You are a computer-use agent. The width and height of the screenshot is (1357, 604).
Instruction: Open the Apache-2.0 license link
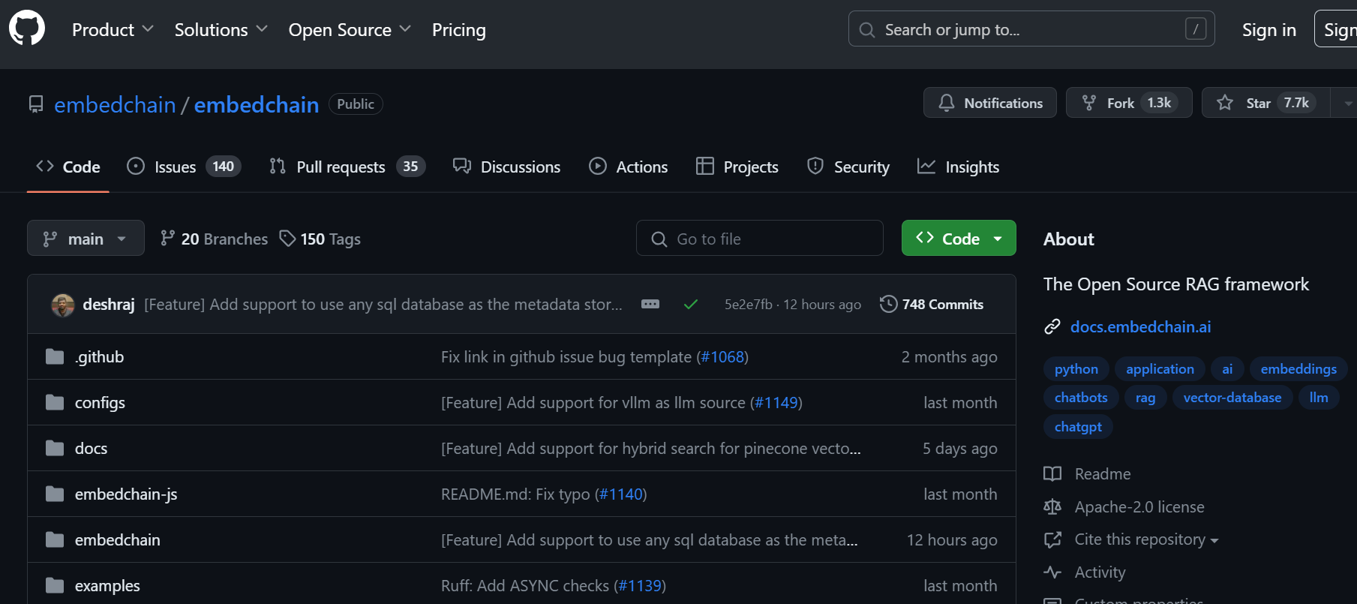pos(1139,506)
